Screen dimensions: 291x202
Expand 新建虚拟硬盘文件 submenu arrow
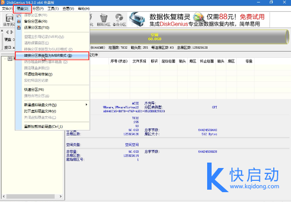pyautogui.click(x=86, y=105)
